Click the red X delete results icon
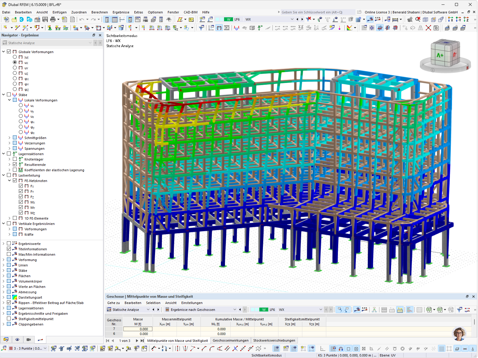Viewport: 478px width, 358px height. [x=309, y=19]
